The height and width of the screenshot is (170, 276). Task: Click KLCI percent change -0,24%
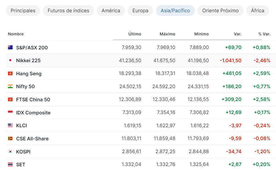(x=262, y=125)
